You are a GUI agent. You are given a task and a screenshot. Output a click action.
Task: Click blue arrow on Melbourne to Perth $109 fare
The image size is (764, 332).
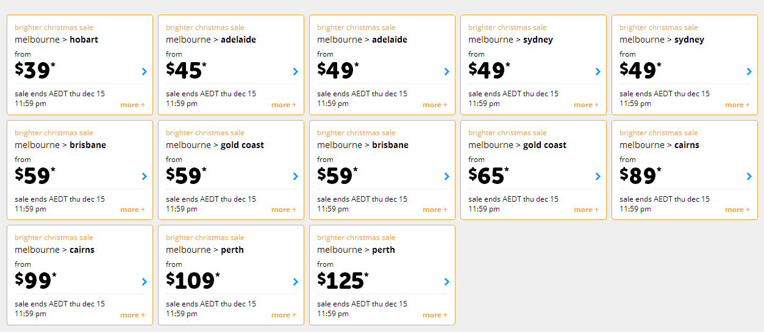tap(296, 281)
